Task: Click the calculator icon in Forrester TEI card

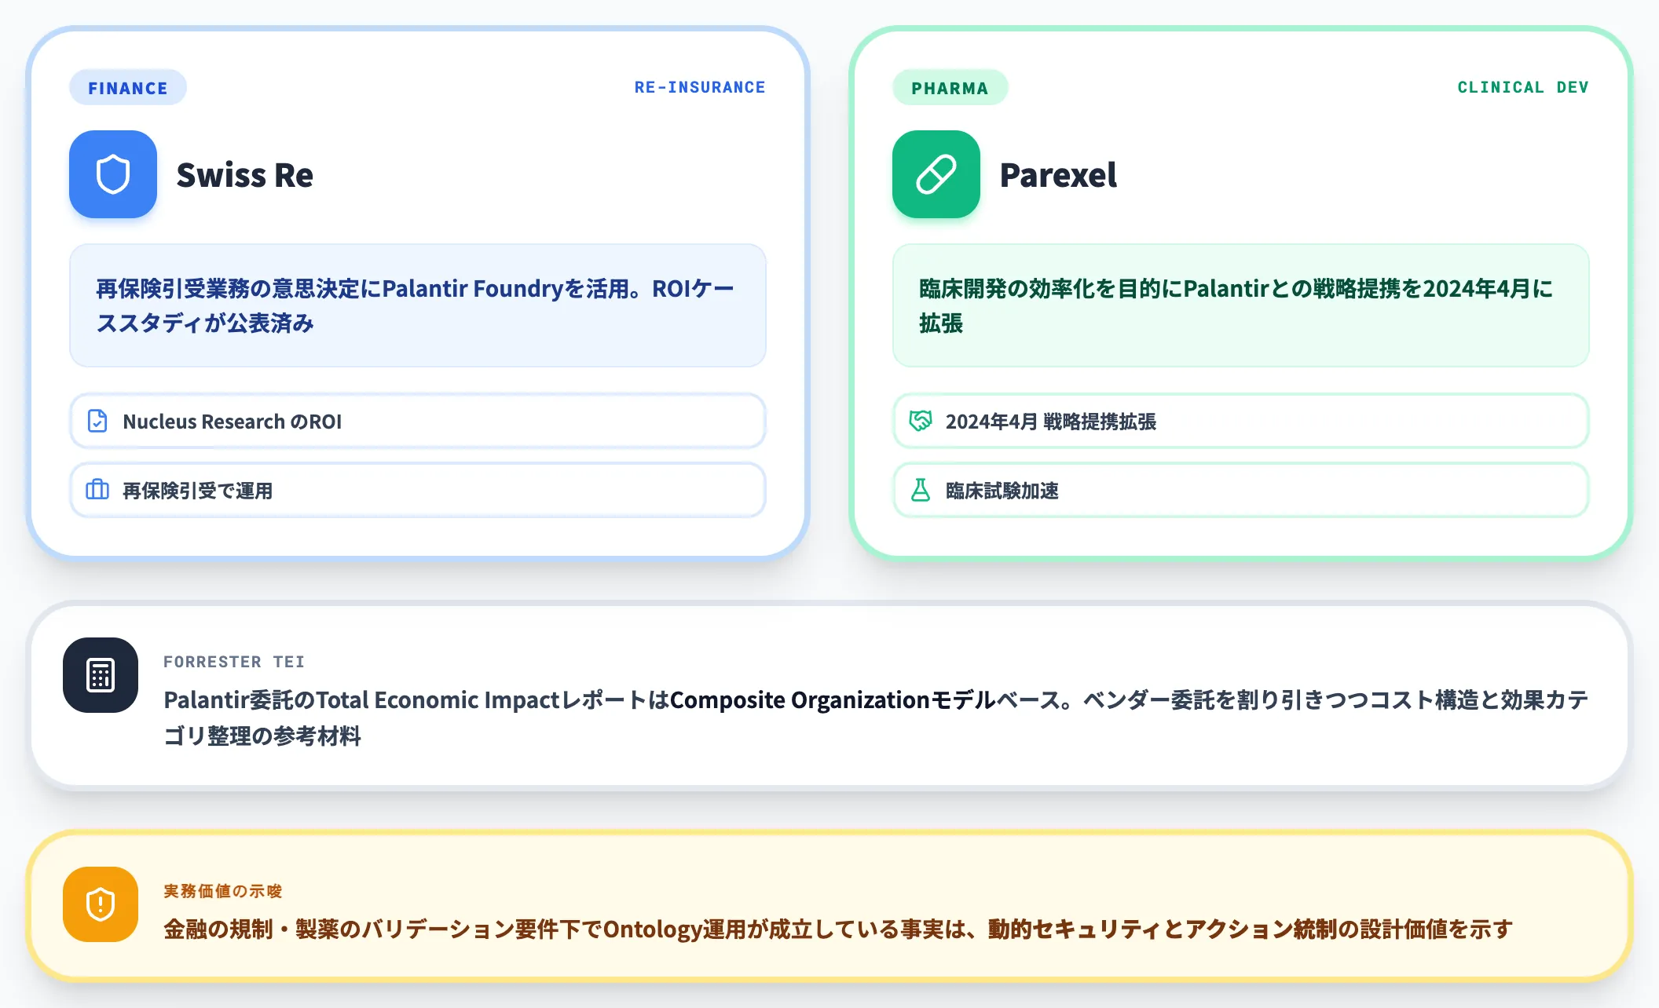Action: (101, 675)
